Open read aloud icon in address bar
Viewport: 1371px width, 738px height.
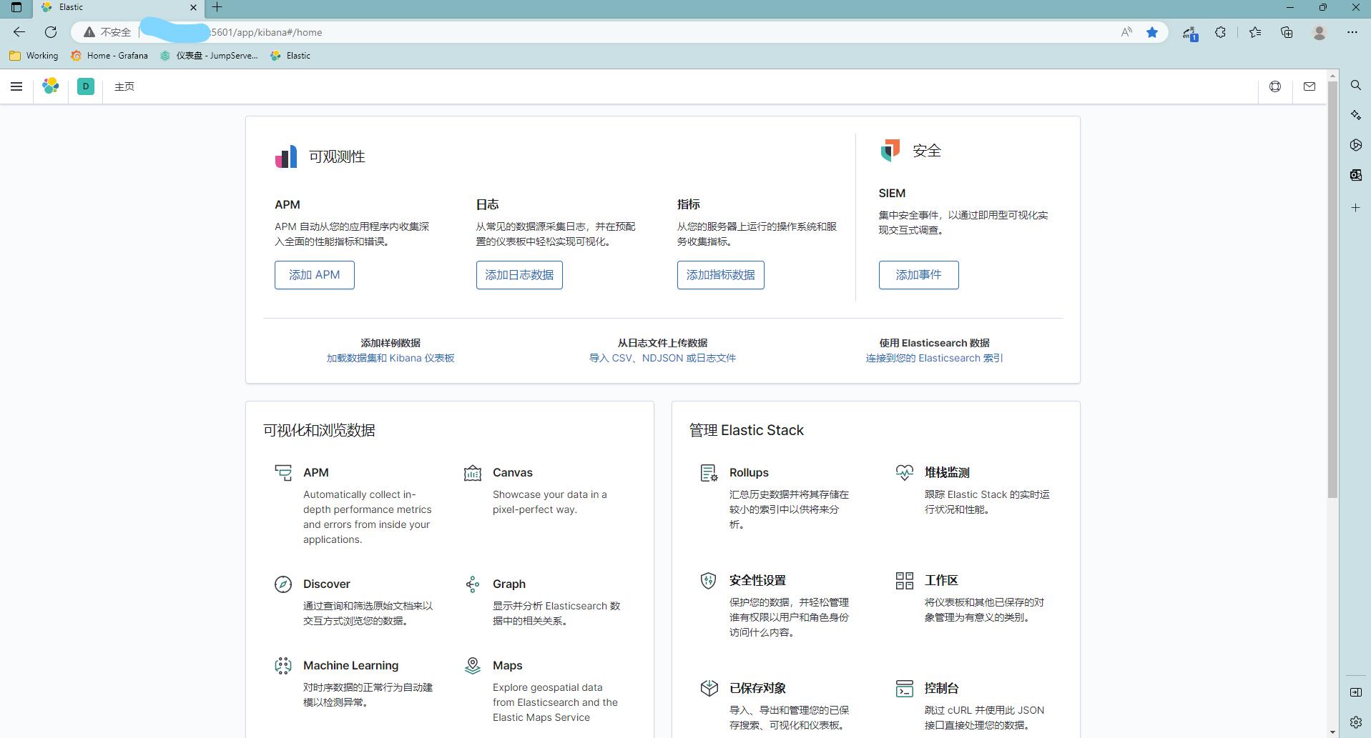pos(1126,32)
